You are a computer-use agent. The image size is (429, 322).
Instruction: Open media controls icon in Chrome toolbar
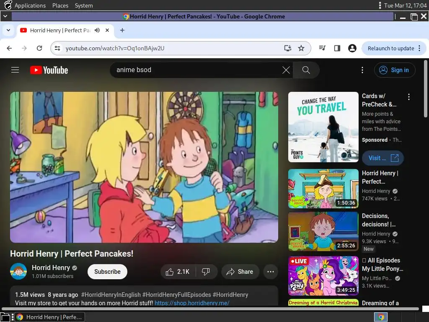(322, 48)
